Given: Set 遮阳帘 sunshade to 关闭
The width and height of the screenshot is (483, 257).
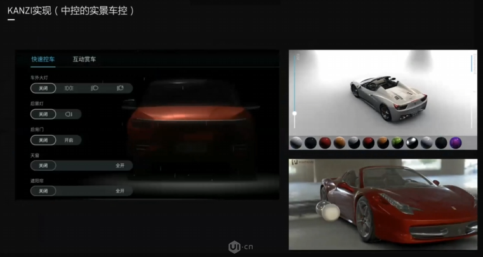Looking at the screenshot, I should pyautogui.click(x=43, y=191).
